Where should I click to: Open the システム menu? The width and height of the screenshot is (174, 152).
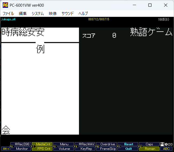pyautogui.click(x=37, y=13)
